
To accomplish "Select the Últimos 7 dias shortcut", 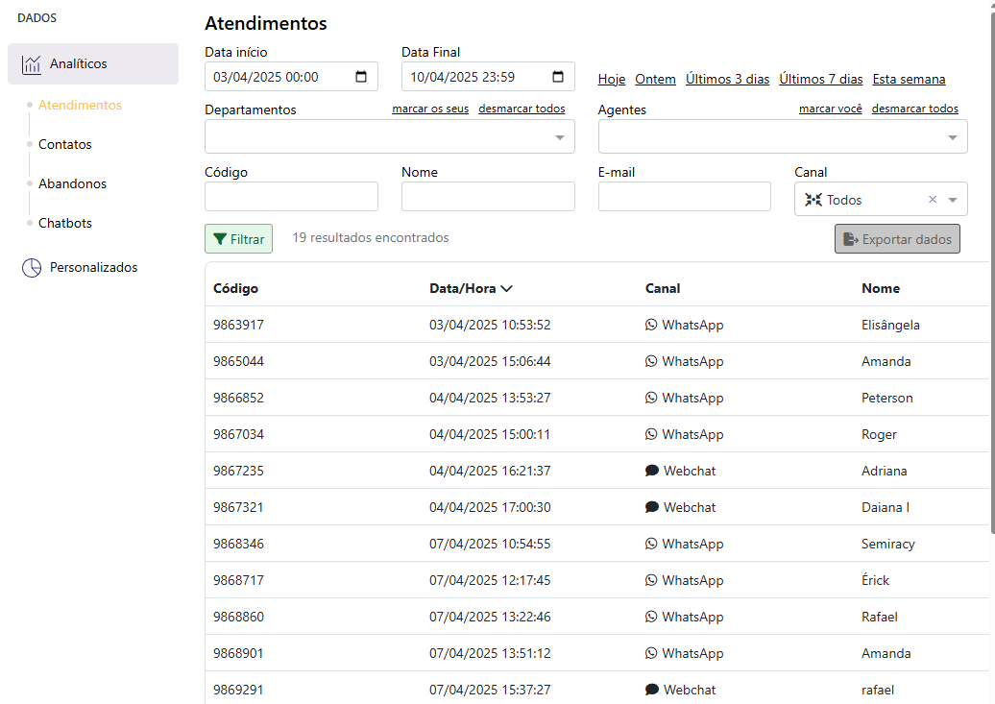I will 820,80.
